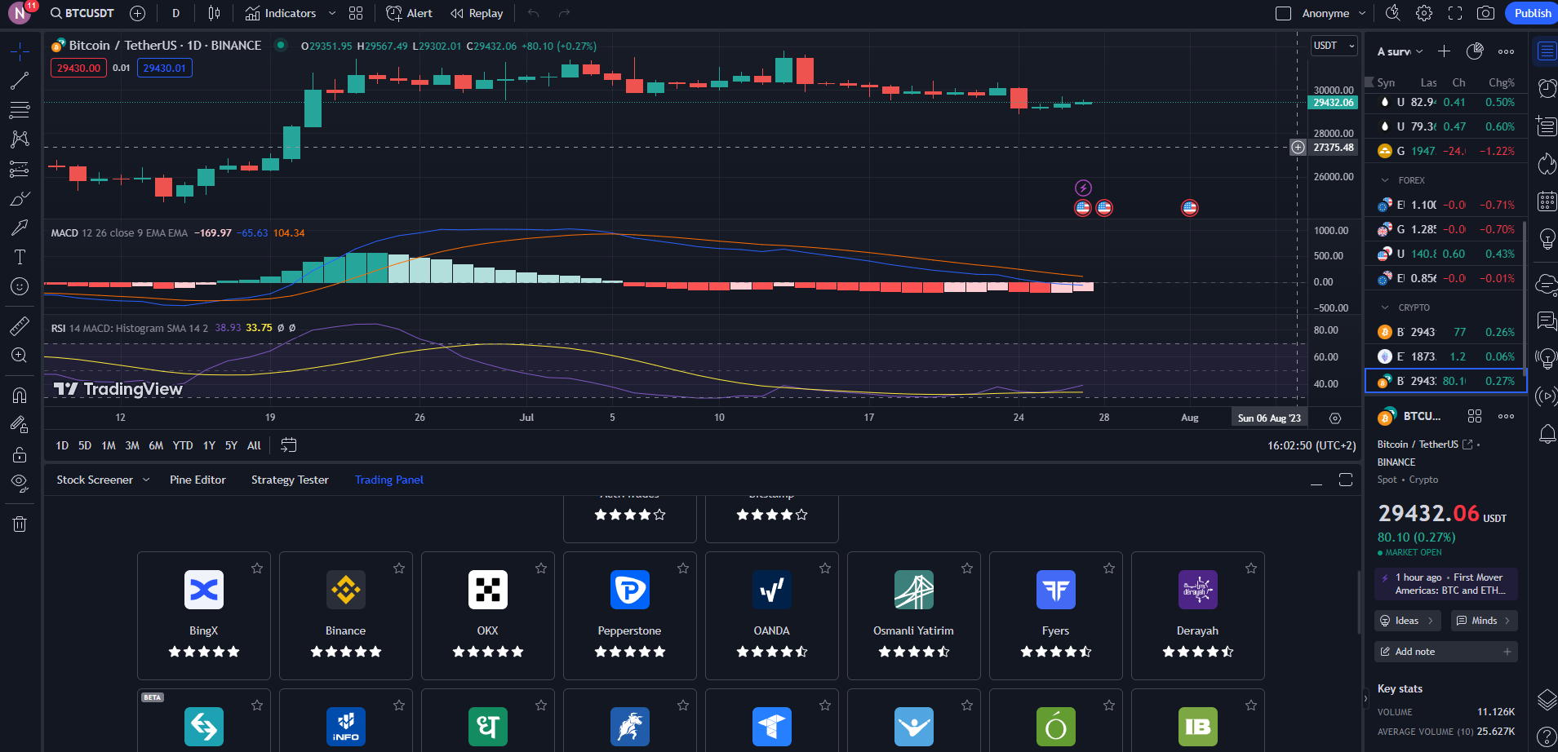
Task: Open the USDT price scale currency dropdown
Action: pos(1334,45)
